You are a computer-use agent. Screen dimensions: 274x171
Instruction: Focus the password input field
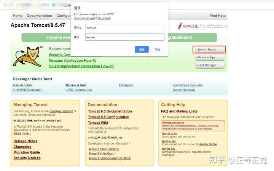(124, 37)
